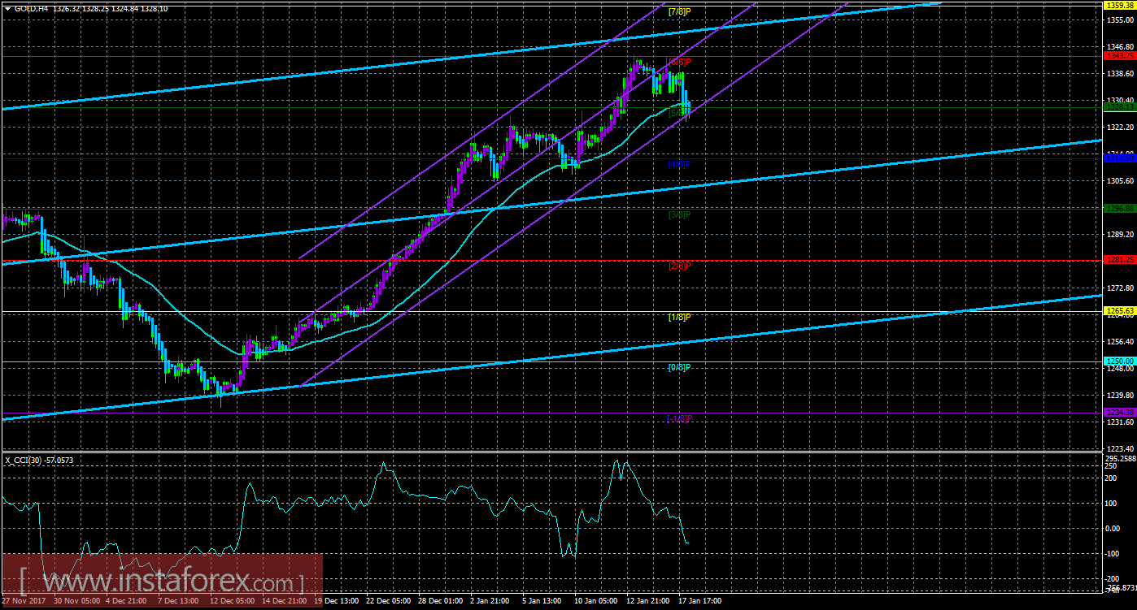Click the triangle arrow beside GOLD,H4 title
This screenshot has height=610, width=1137.
[7, 9]
